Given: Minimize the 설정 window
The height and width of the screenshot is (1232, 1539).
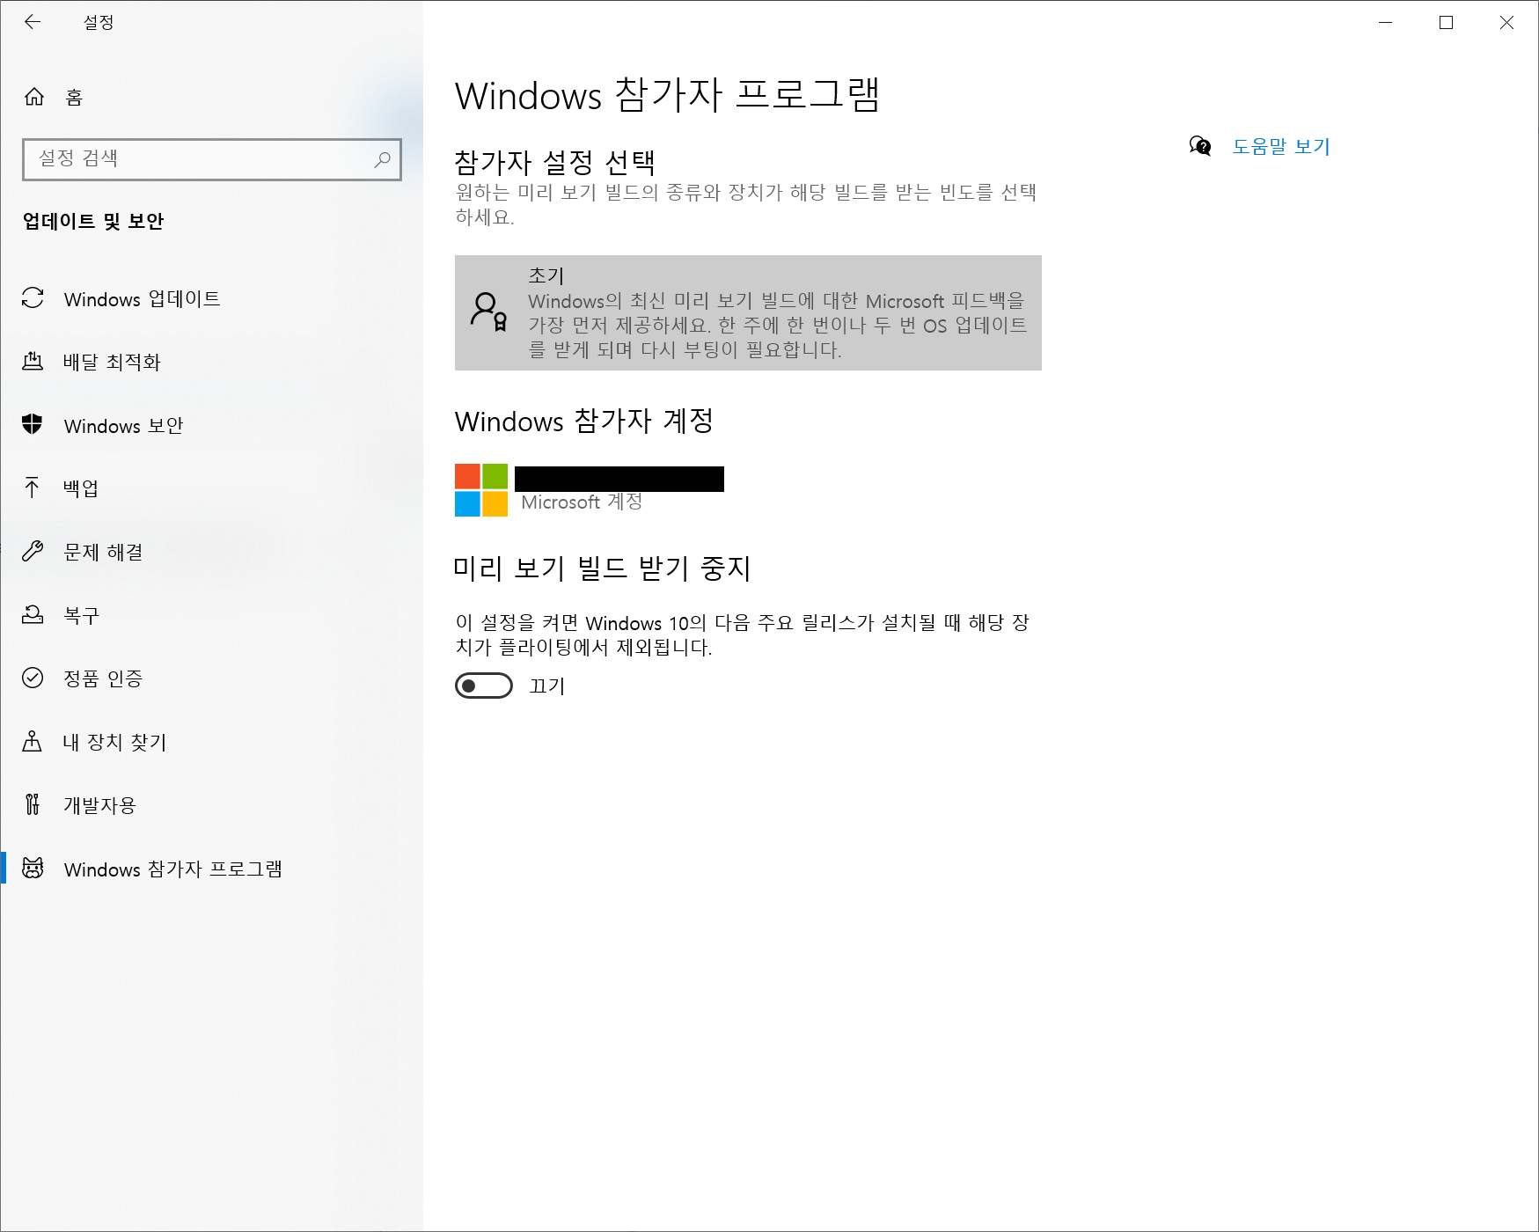Looking at the screenshot, I should pos(1386,22).
